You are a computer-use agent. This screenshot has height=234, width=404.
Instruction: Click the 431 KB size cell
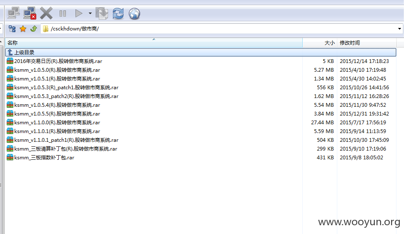tap(326, 158)
